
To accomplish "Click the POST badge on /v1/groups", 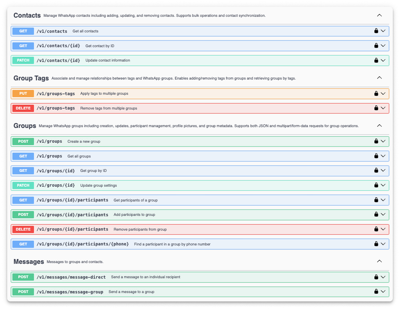I will point(23,141).
